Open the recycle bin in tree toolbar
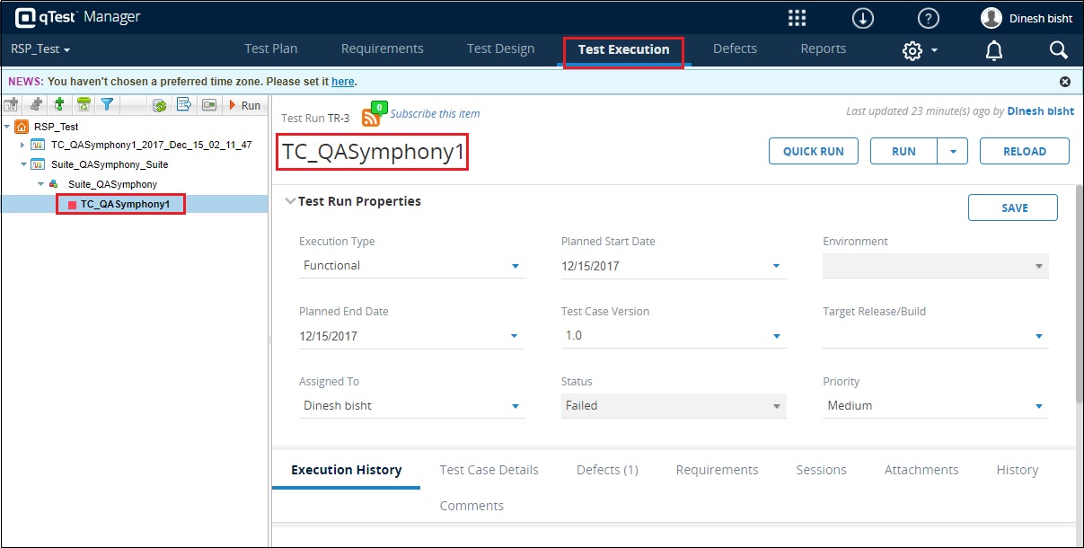Screen dimensions: 1084x548 coord(83,105)
